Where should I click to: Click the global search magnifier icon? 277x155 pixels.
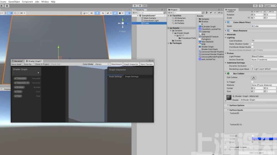(x=261, y=6)
